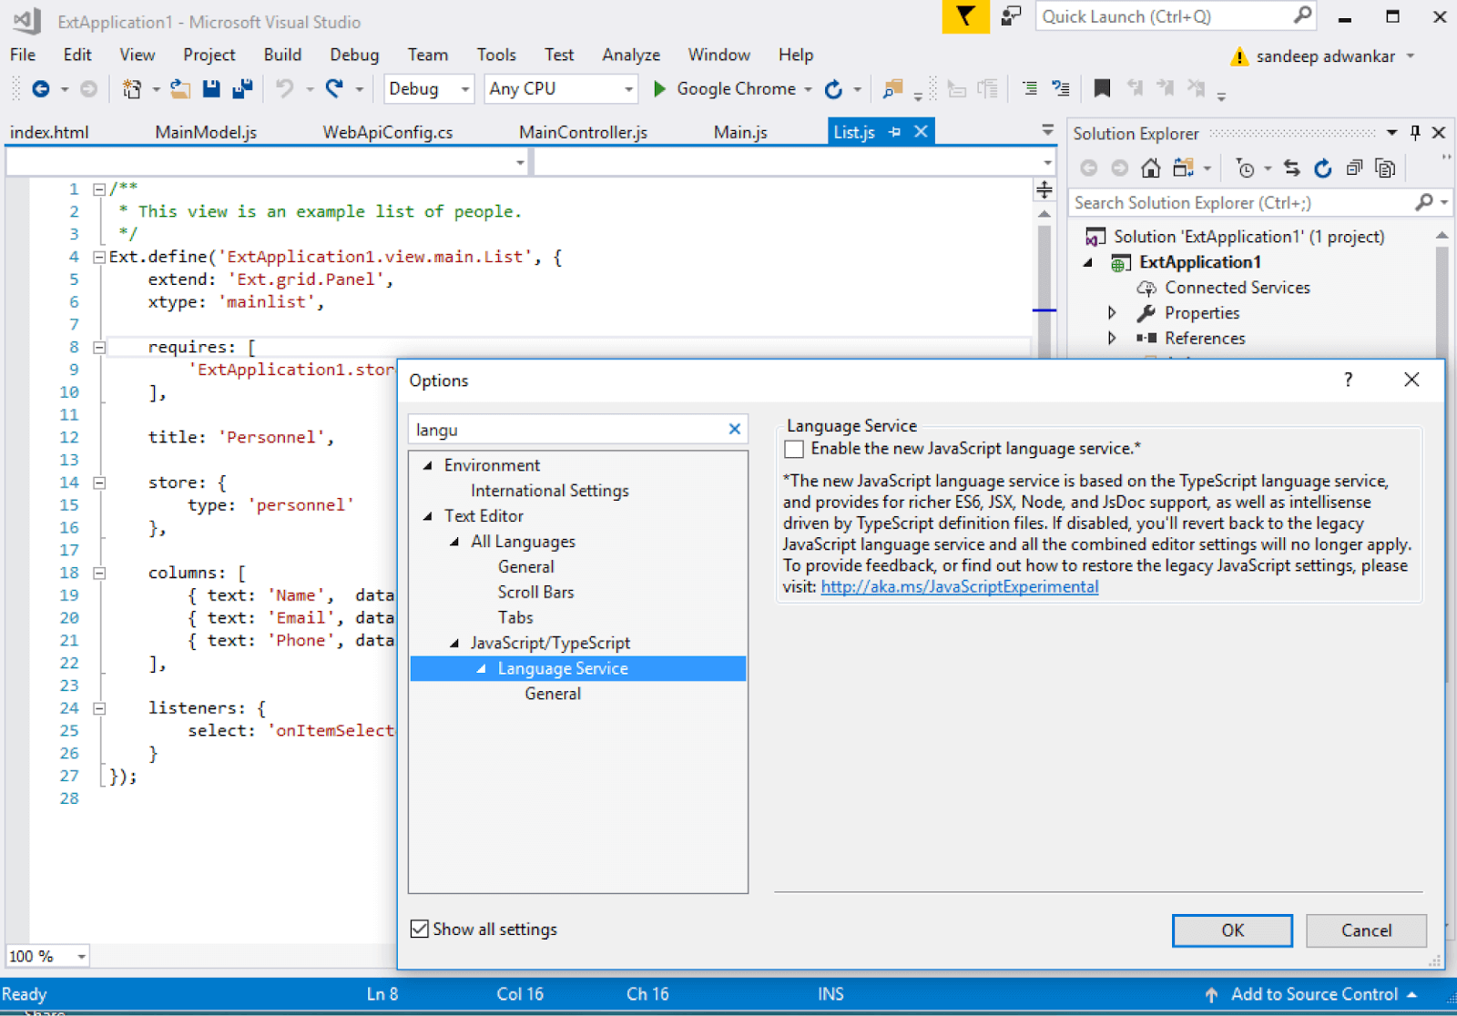Click the account warning triangle icon
This screenshot has width=1457, height=1016.
pyautogui.click(x=1238, y=56)
